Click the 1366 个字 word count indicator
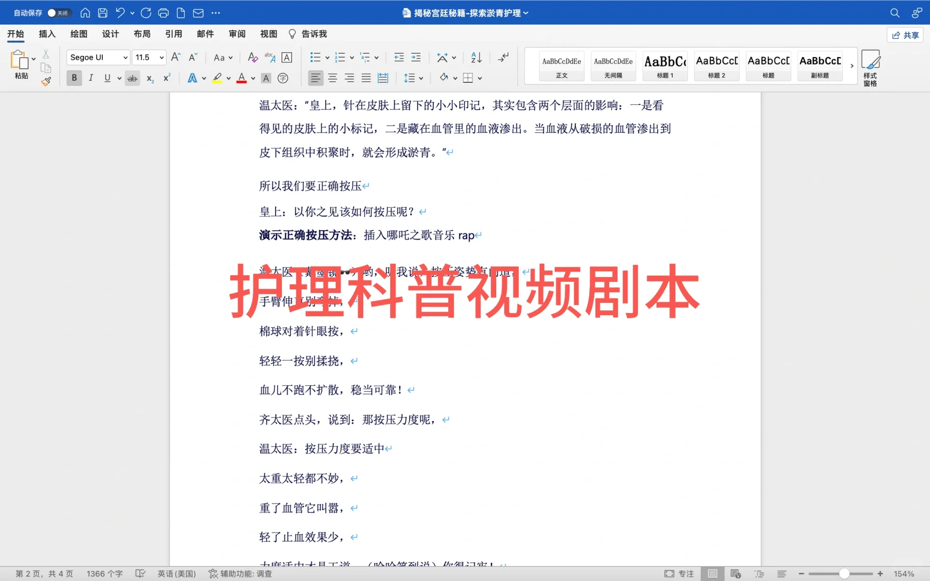 pyautogui.click(x=104, y=573)
